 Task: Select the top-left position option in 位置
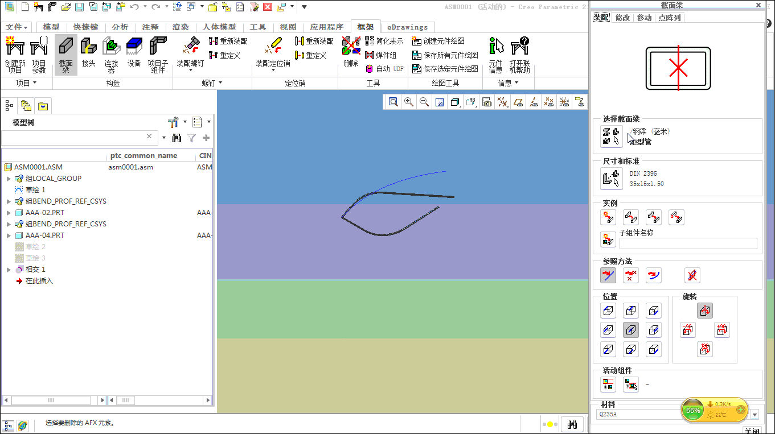pyautogui.click(x=608, y=311)
